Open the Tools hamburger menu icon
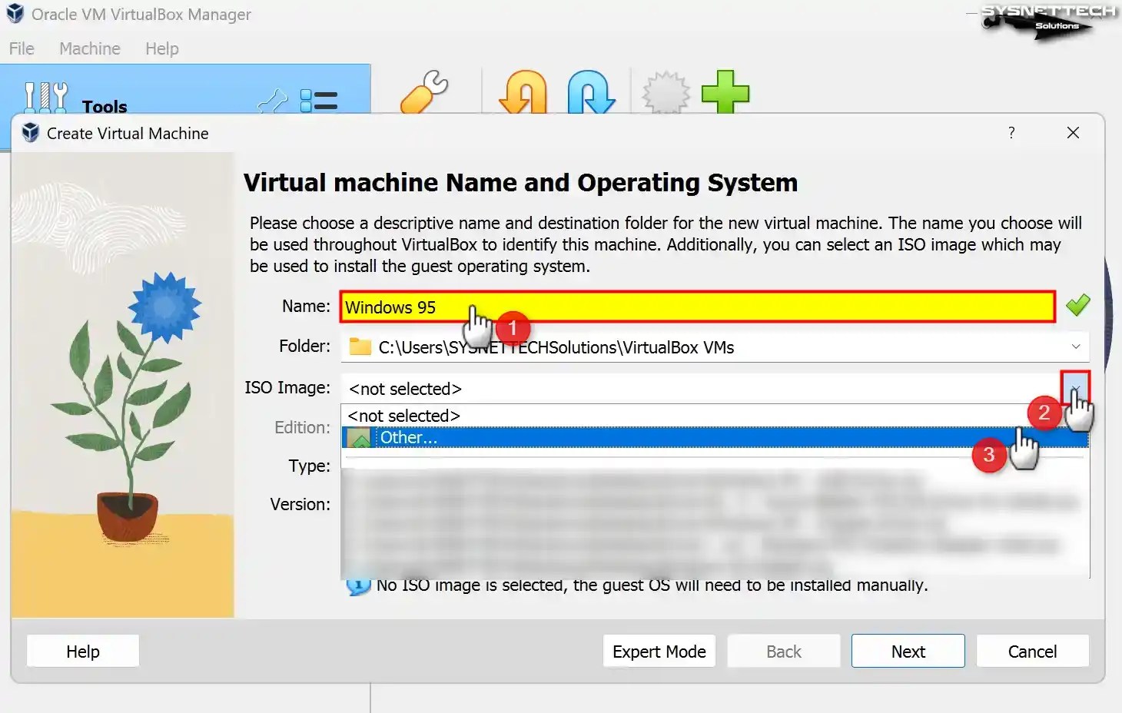Image resolution: width=1122 pixels, height=713 pixels. (319, 100)
